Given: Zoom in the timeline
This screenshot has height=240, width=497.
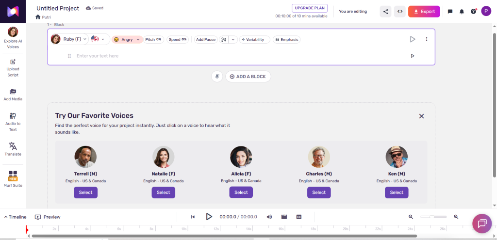Looking at the screenshot, I should pyautogui.click(x=456, y=217).
